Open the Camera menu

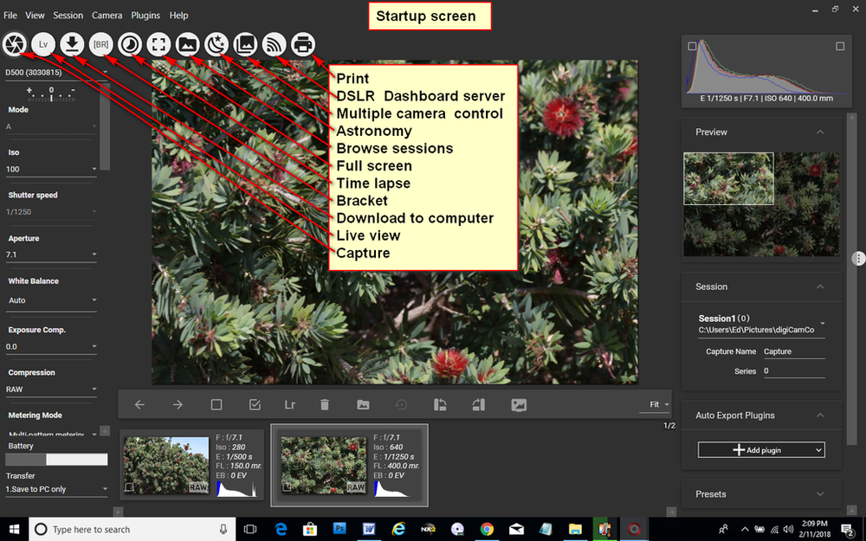(107, 15)
